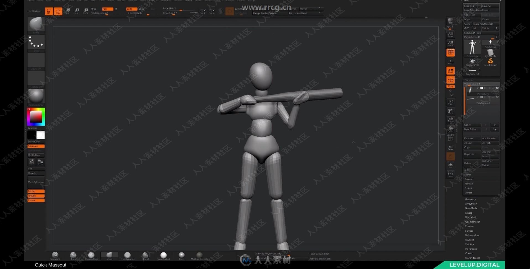Toggle XYZ rotation mode
Viewport: 530px width, 269px height.
[x=450, y=86]
